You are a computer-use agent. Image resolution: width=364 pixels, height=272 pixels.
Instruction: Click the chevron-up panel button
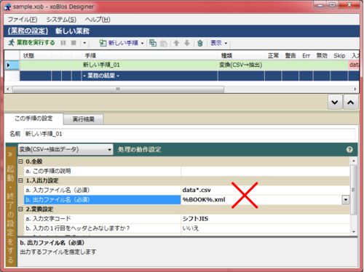pos(350,103)
